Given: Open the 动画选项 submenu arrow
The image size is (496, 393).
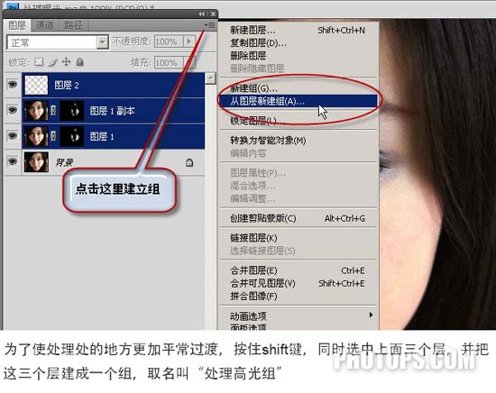Looking at the screenshot, I should click(371, 315).
